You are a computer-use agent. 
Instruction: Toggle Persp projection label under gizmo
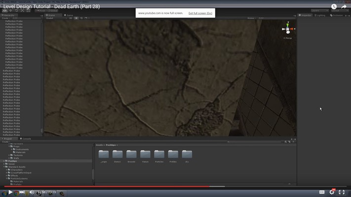(288, 38)
